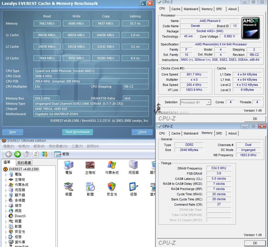The image size is (268, 247).
Task: Expand the 伺服器 tree branch
Action: pyautogui.click(x=6, y=190)
